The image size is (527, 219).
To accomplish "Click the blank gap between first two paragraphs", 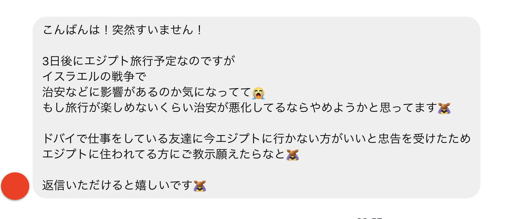I will pos(257,46).
